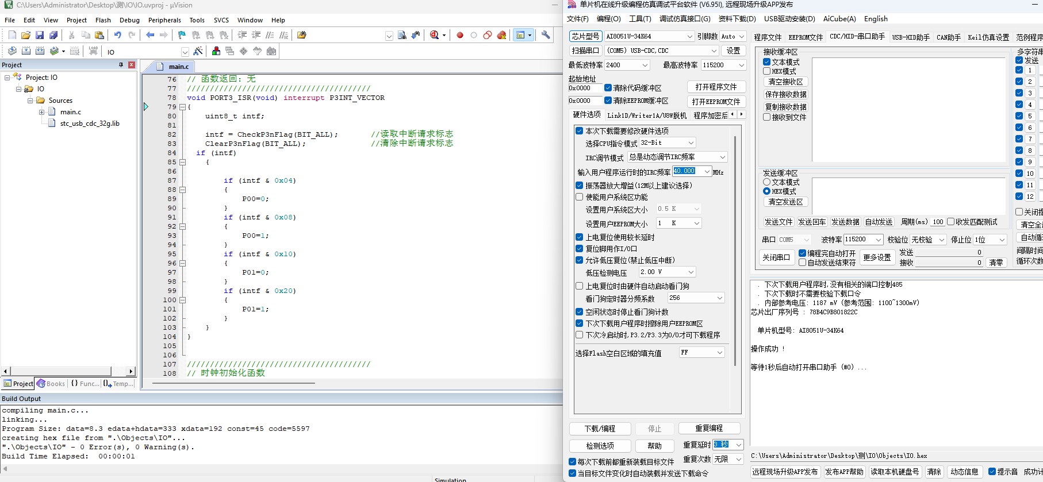Open a file with the folder icon
The width and height of the screenshot is (1043, 482).
26,36
